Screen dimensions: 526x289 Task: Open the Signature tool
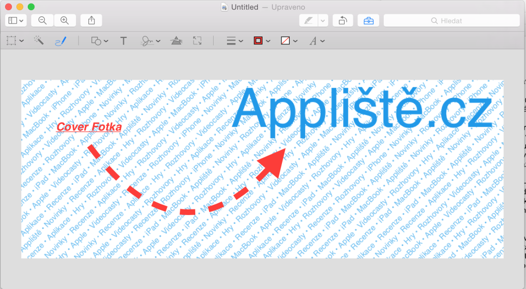[147, 41]
